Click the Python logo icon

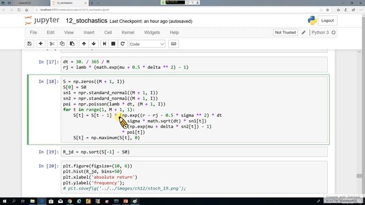(312, 20)
